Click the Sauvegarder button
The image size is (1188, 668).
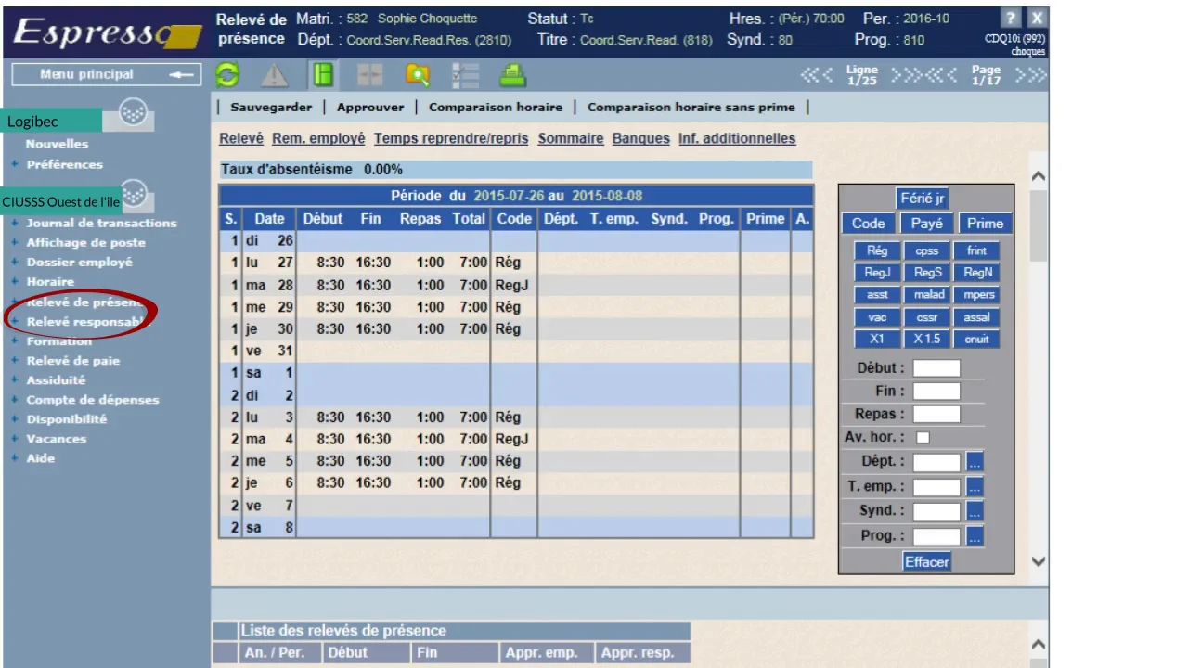coord(271,108)
